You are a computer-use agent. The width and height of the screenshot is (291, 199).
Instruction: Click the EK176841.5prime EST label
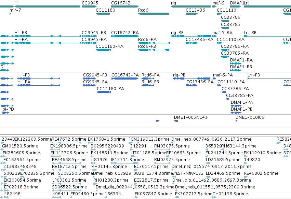coord(106,139)
